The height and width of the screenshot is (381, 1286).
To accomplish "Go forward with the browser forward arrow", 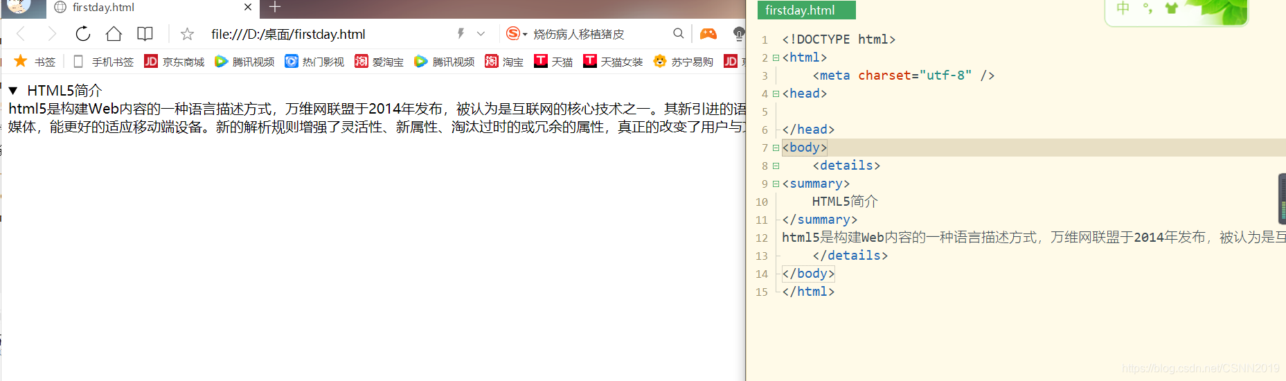I will tap(52, 34).
